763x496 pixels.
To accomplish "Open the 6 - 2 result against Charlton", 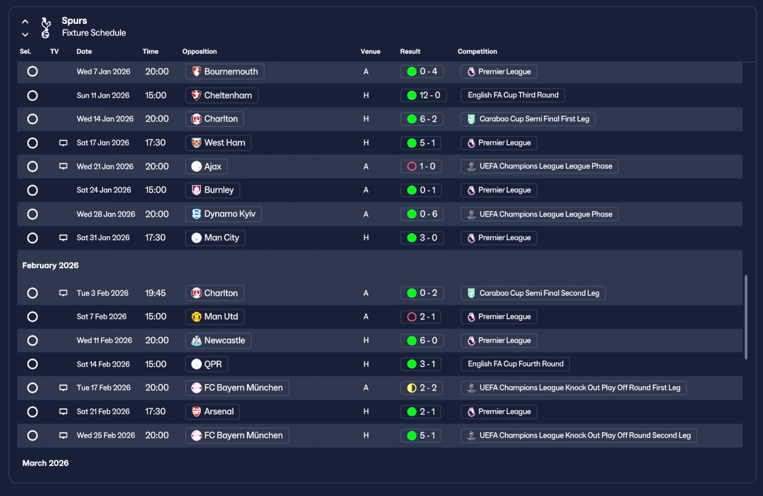I will (x=422, y=119).
